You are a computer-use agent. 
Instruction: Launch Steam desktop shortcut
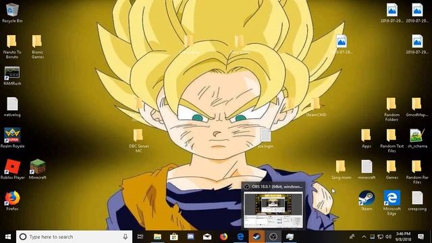click(367, 201)
